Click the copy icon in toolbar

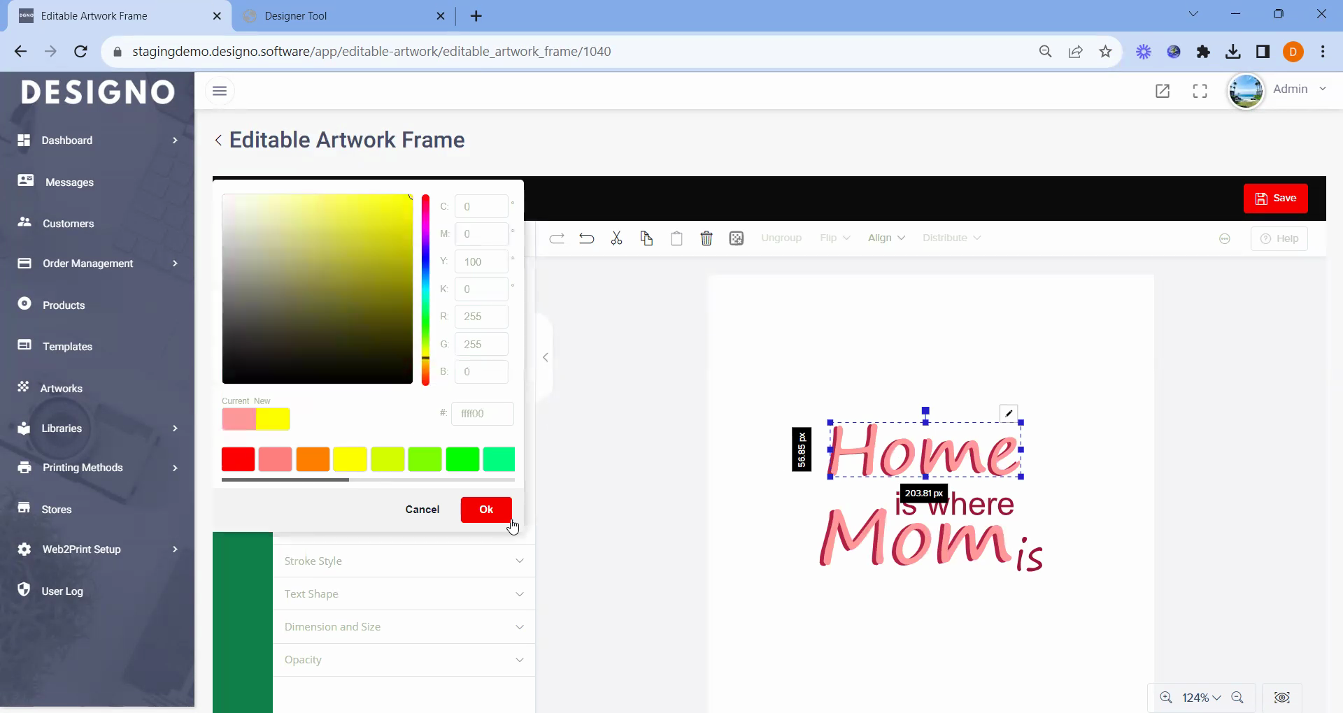pos(646,238)
